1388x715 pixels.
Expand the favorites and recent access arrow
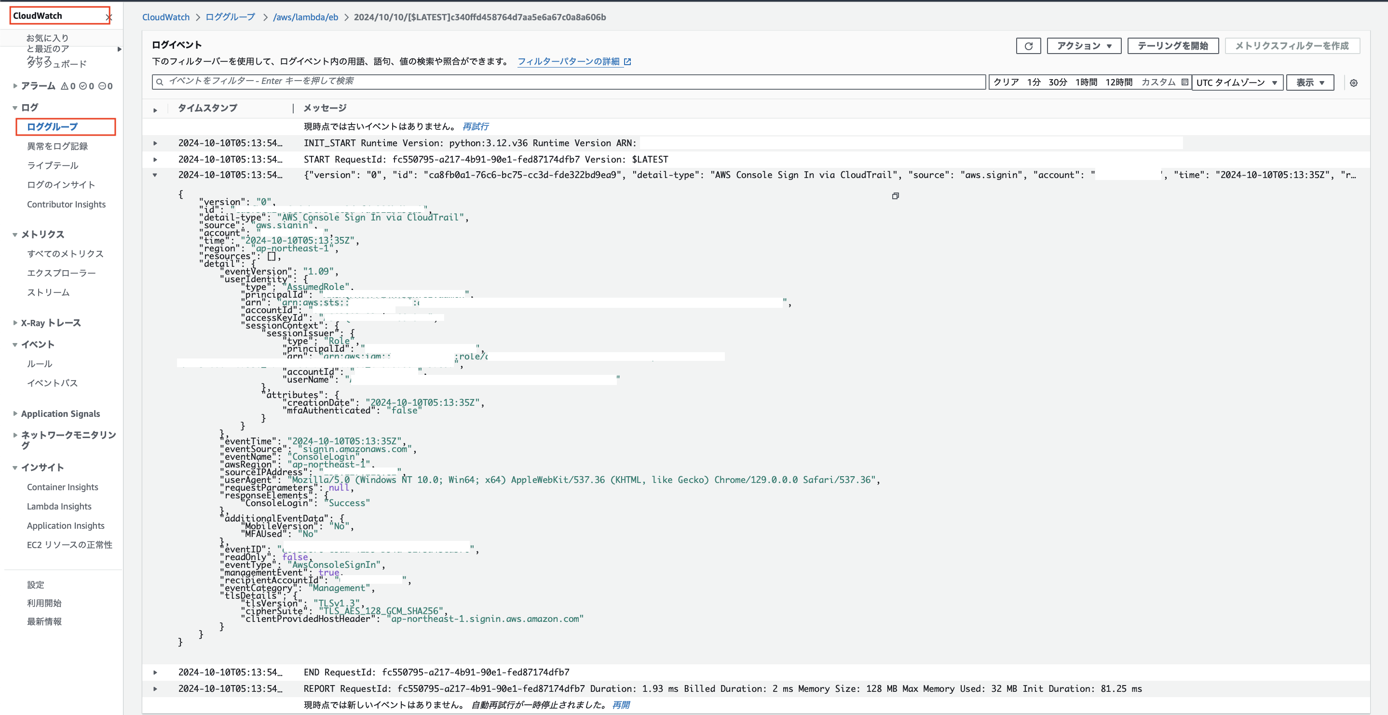pos(119,49)
